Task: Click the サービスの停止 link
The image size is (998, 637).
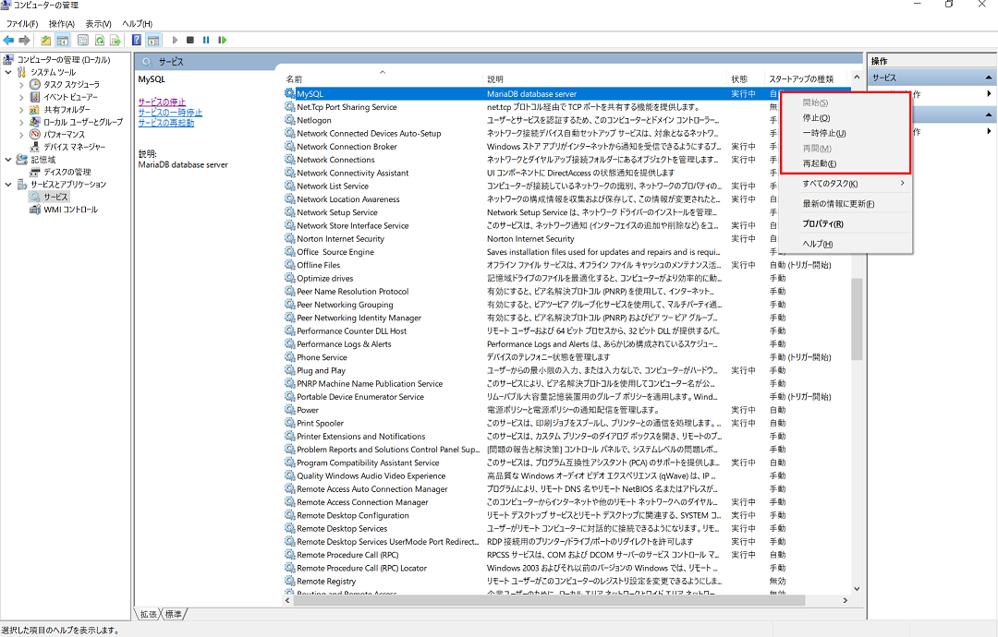Action: pos(162,102)
